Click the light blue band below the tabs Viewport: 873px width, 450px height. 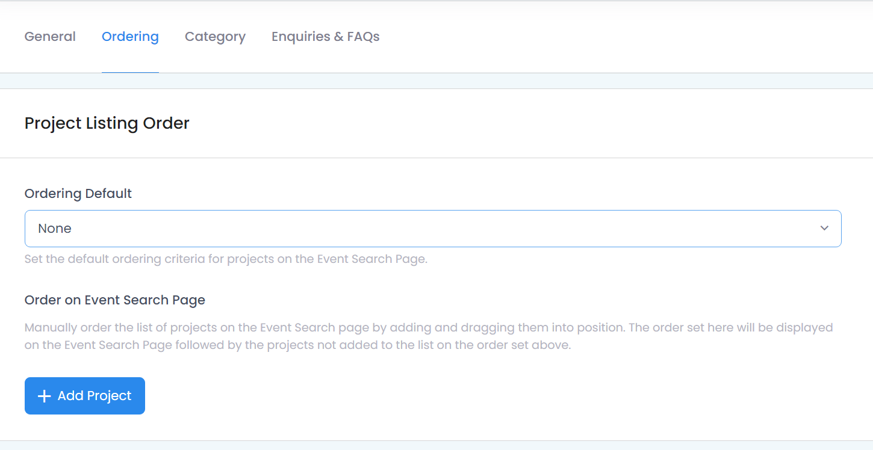[x=437, y=81]
